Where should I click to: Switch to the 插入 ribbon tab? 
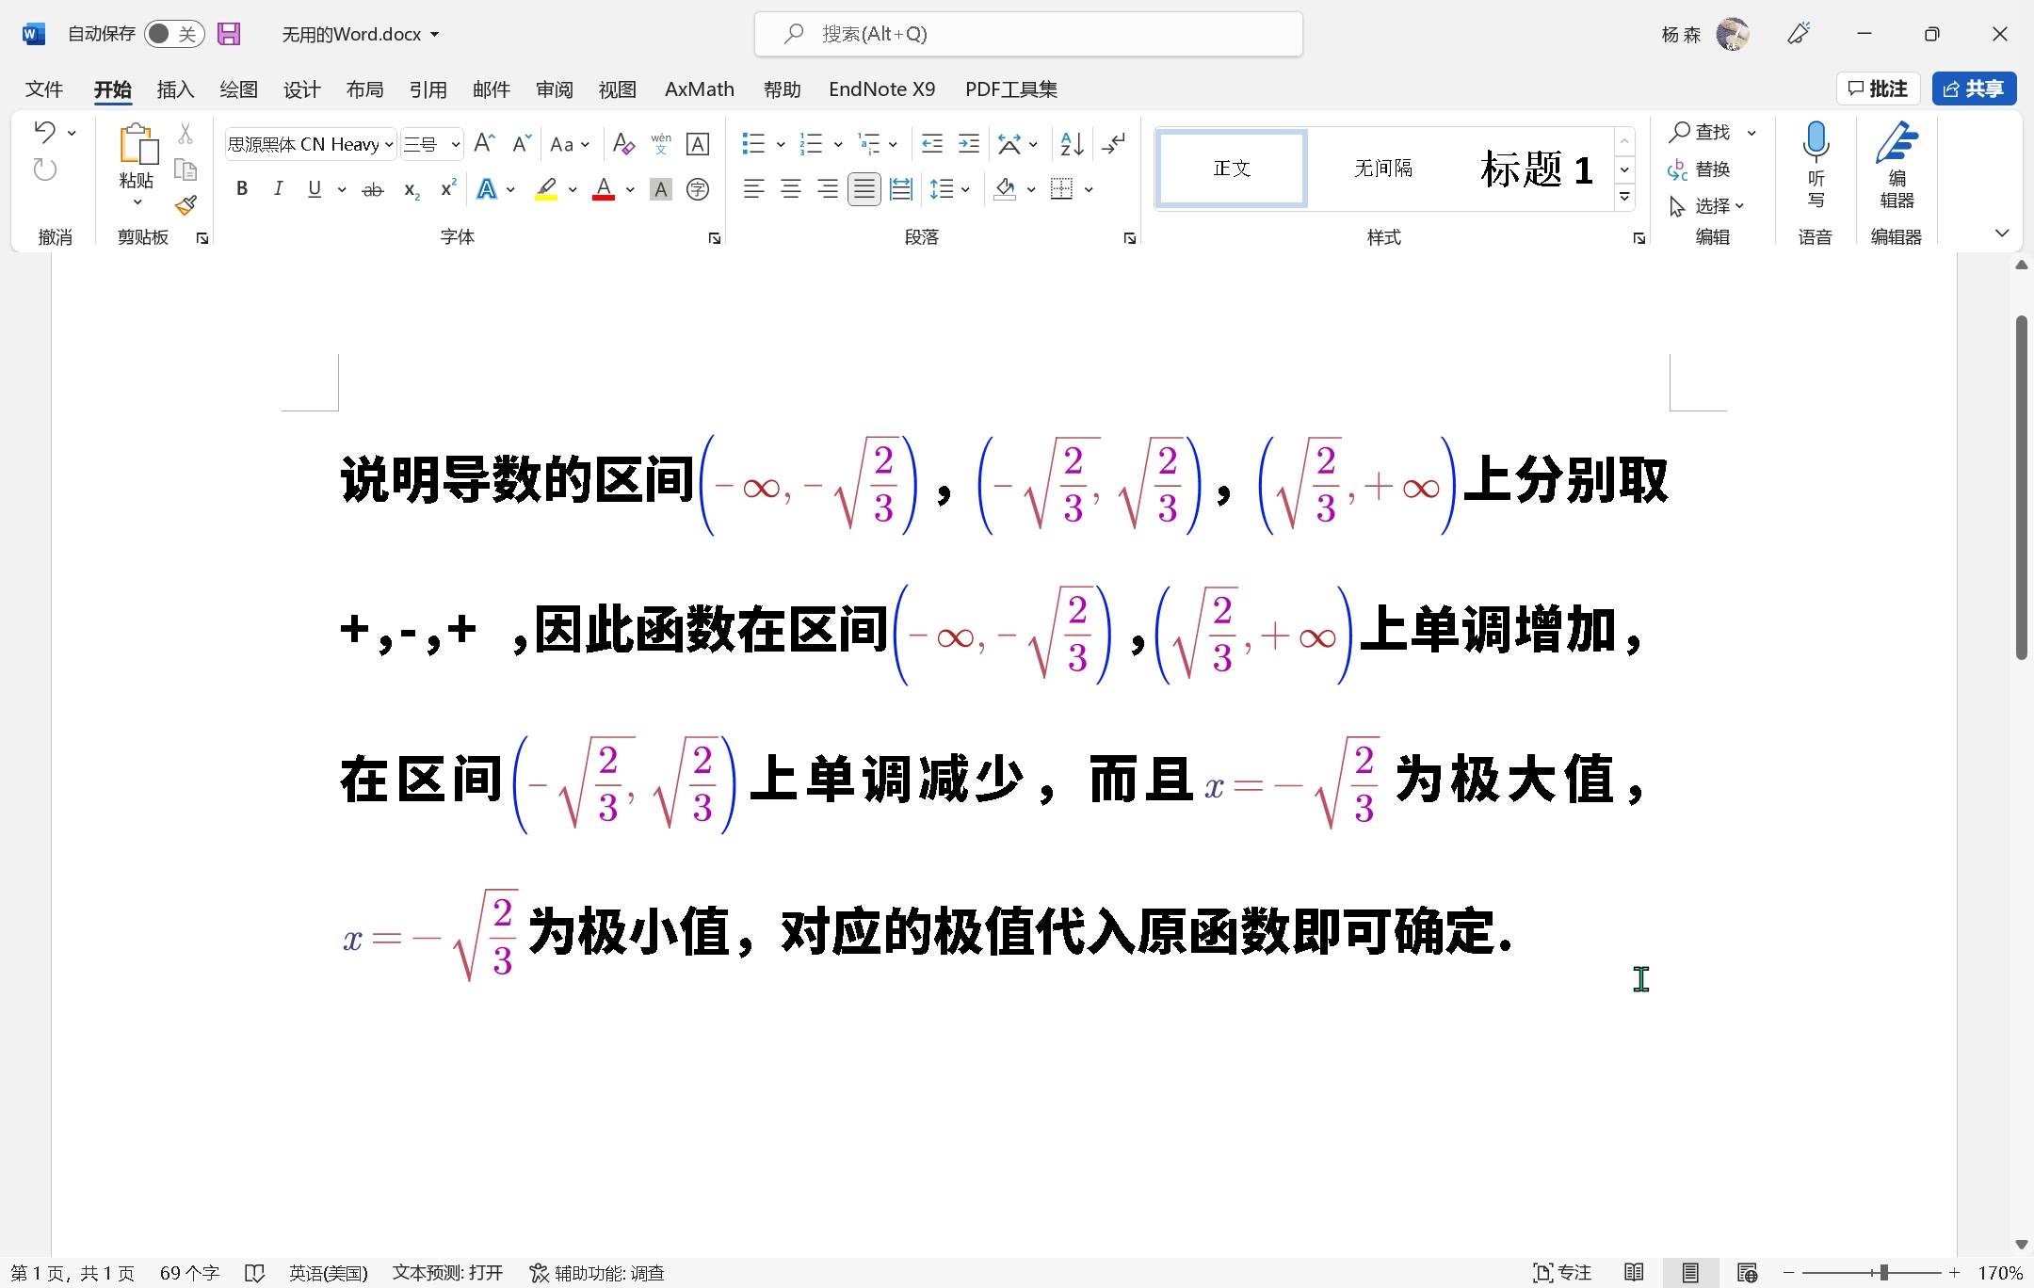click(175, 89)
